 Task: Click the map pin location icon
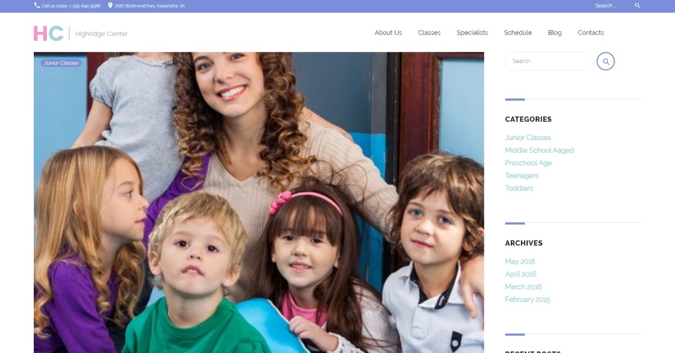click(110, 6)
